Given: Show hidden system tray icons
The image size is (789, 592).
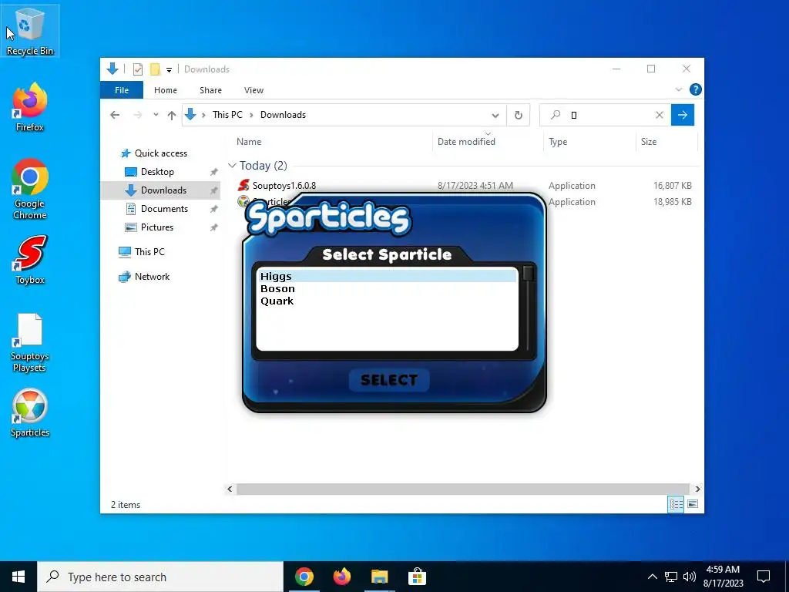Looking at the screenshot, I should 652,577.
